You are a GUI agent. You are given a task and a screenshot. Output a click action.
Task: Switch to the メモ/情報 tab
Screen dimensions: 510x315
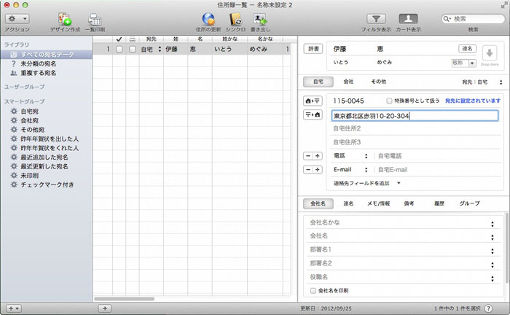tap(378, 203)
